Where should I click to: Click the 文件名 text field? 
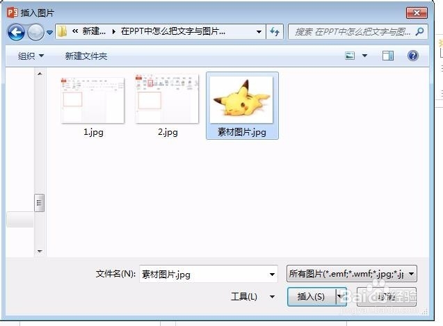click(209, 274)
